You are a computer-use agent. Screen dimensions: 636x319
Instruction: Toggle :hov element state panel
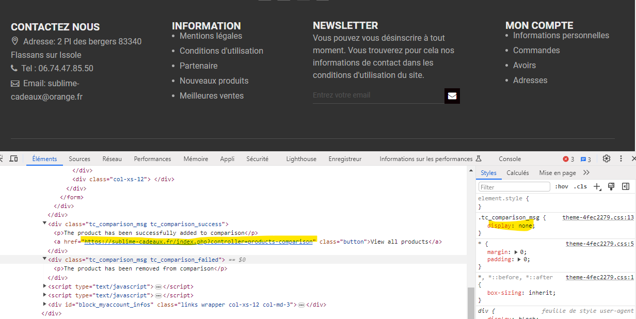[x=562, y=187]
